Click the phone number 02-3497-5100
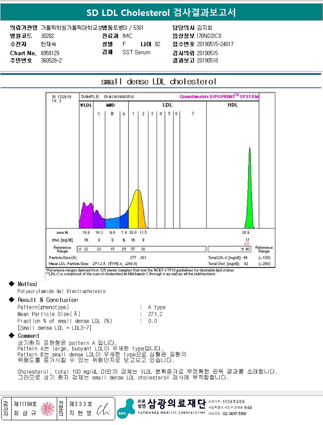This screenshot has height=425, width=323. [234, 414]
